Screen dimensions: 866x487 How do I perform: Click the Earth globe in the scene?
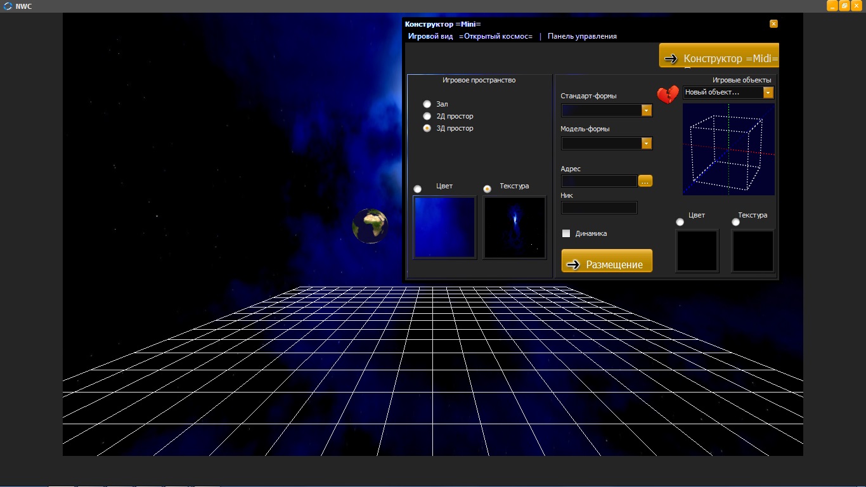(370, 226)
